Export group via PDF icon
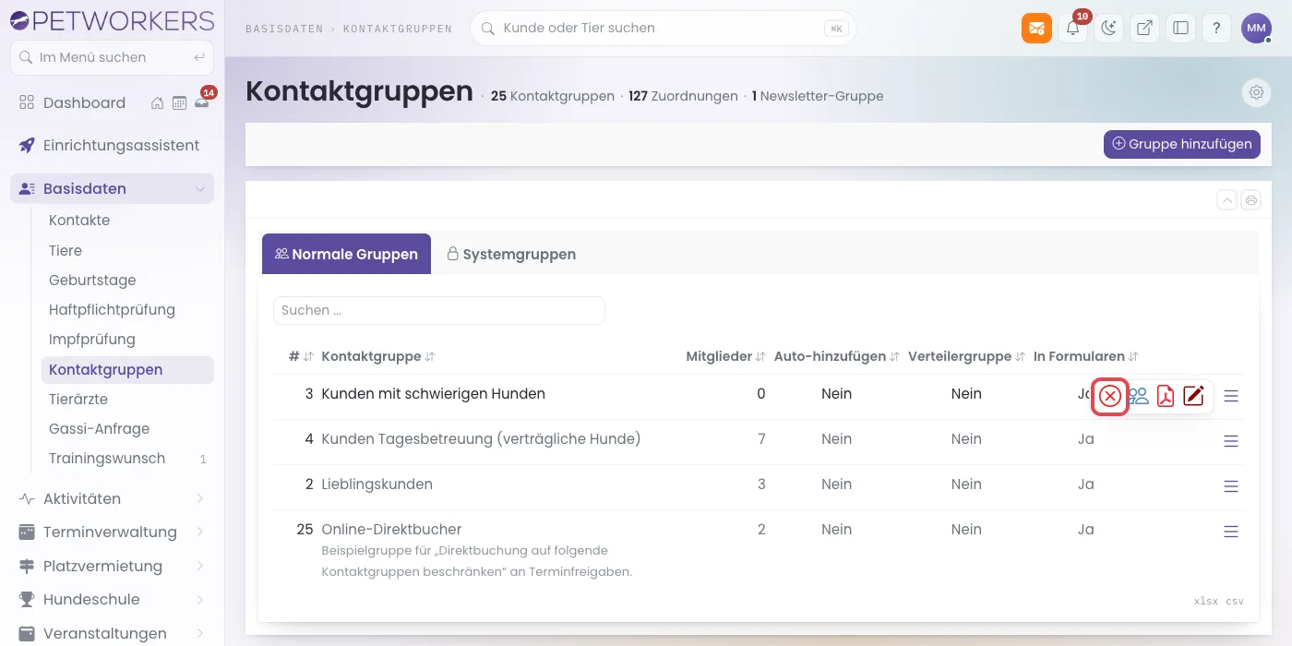The width and height of the screenshot is (1292, 646). [1166, 397]
